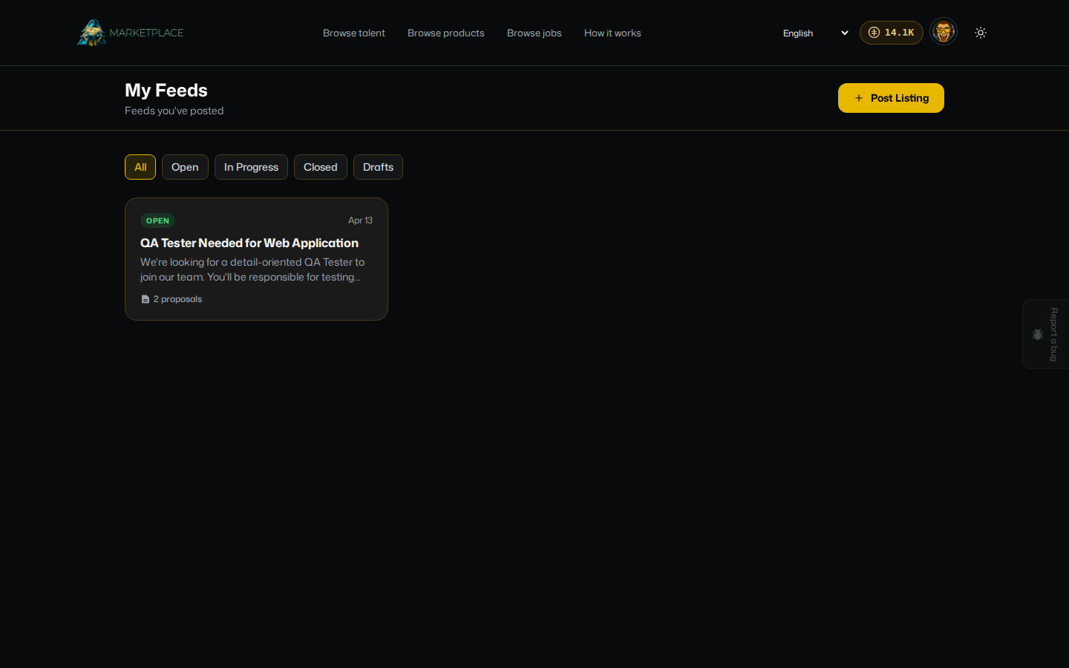Navigate to Browse jobs
The width and height of the screenshot is (1069, 668).
point(534,33)
